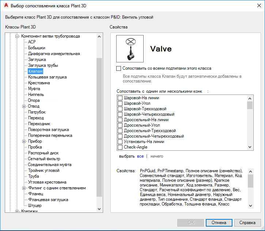Select Угловая крестовина tree item
Image resolution: width=265 pixels, height=231 pixels.
click(47, 182)
